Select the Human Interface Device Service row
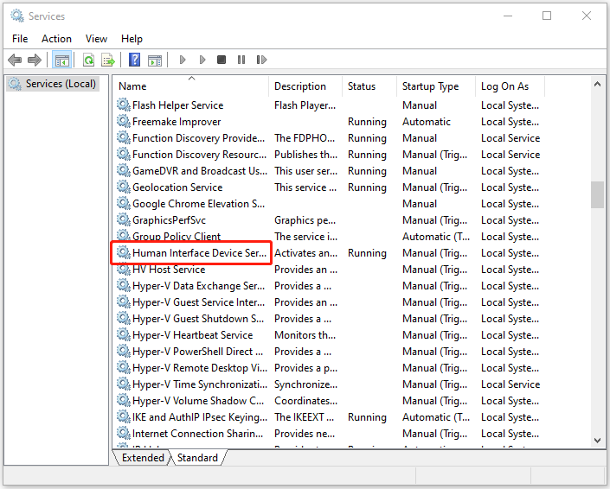610x489 pixels. 199,253
